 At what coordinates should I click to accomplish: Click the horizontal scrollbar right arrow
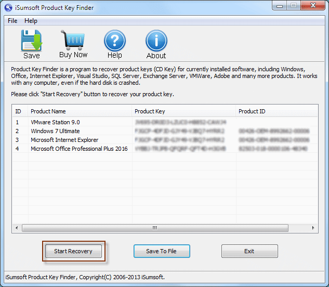pyautogui.click(x=313, y=228)
